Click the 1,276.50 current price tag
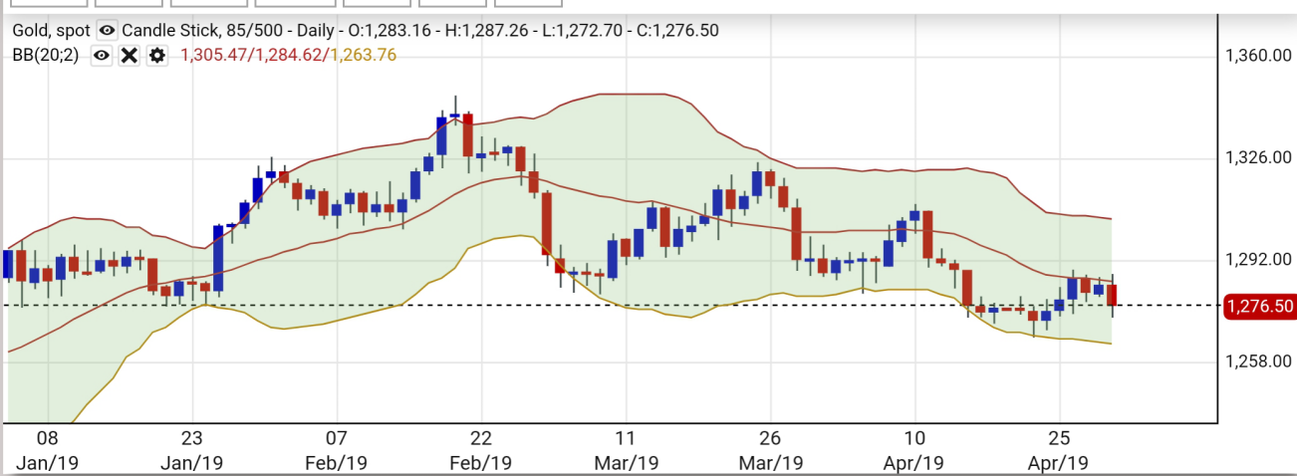This screenshot has height=476, width=1297. pos(1259,306)
